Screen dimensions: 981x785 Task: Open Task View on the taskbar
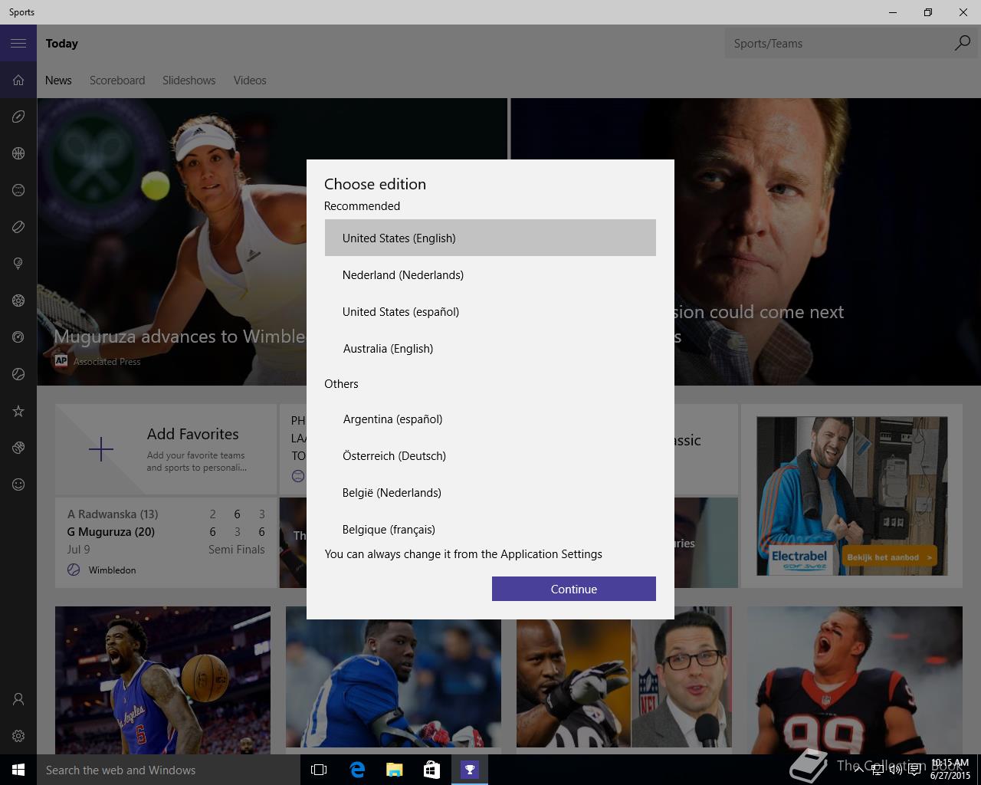[319, 770]
